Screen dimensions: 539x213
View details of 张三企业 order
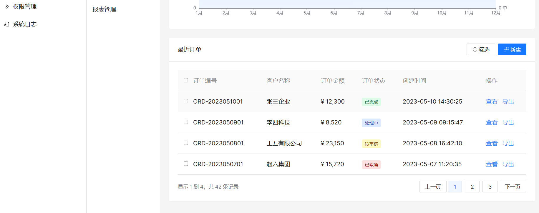pos(491,101)
